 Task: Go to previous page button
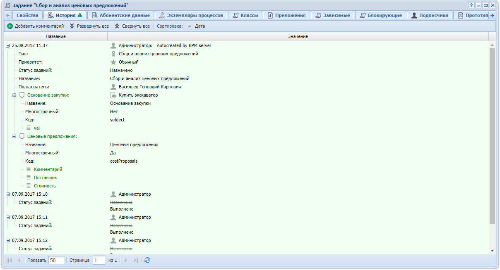(19, 260)
